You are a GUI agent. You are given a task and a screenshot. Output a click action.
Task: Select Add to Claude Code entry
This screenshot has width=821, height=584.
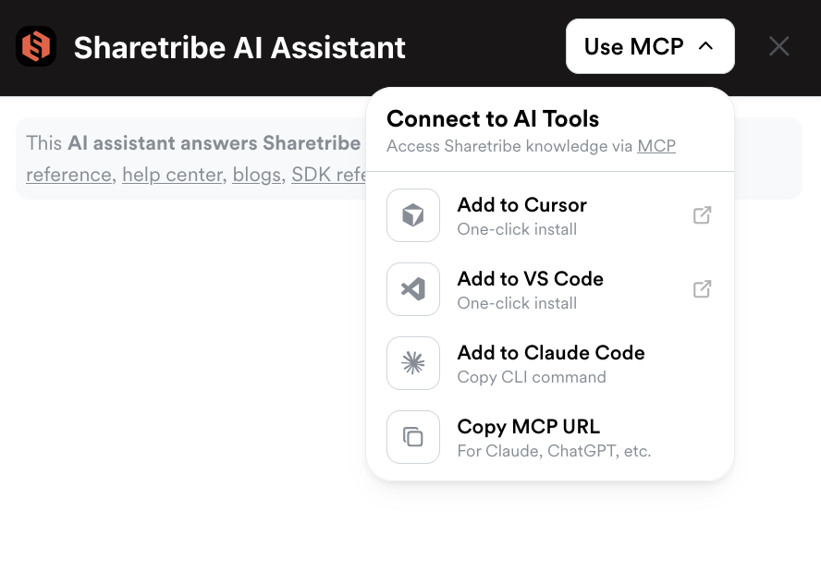[550, 363]
